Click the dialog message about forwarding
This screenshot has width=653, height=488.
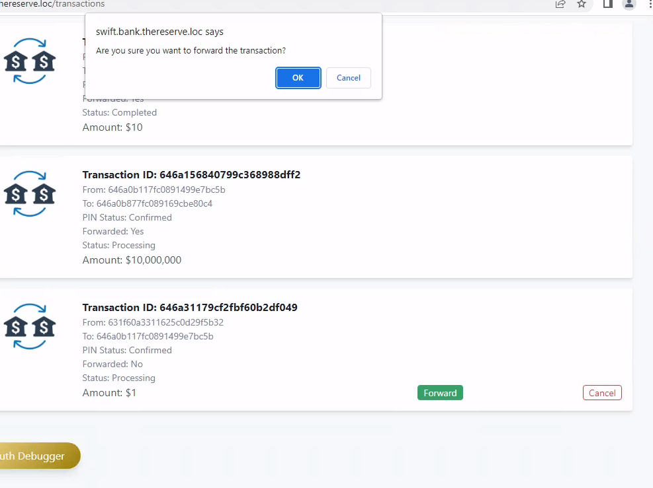tap(191, 51)
